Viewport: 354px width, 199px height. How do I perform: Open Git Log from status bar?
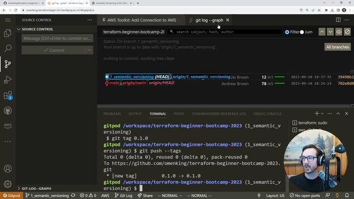pos(123,195)
